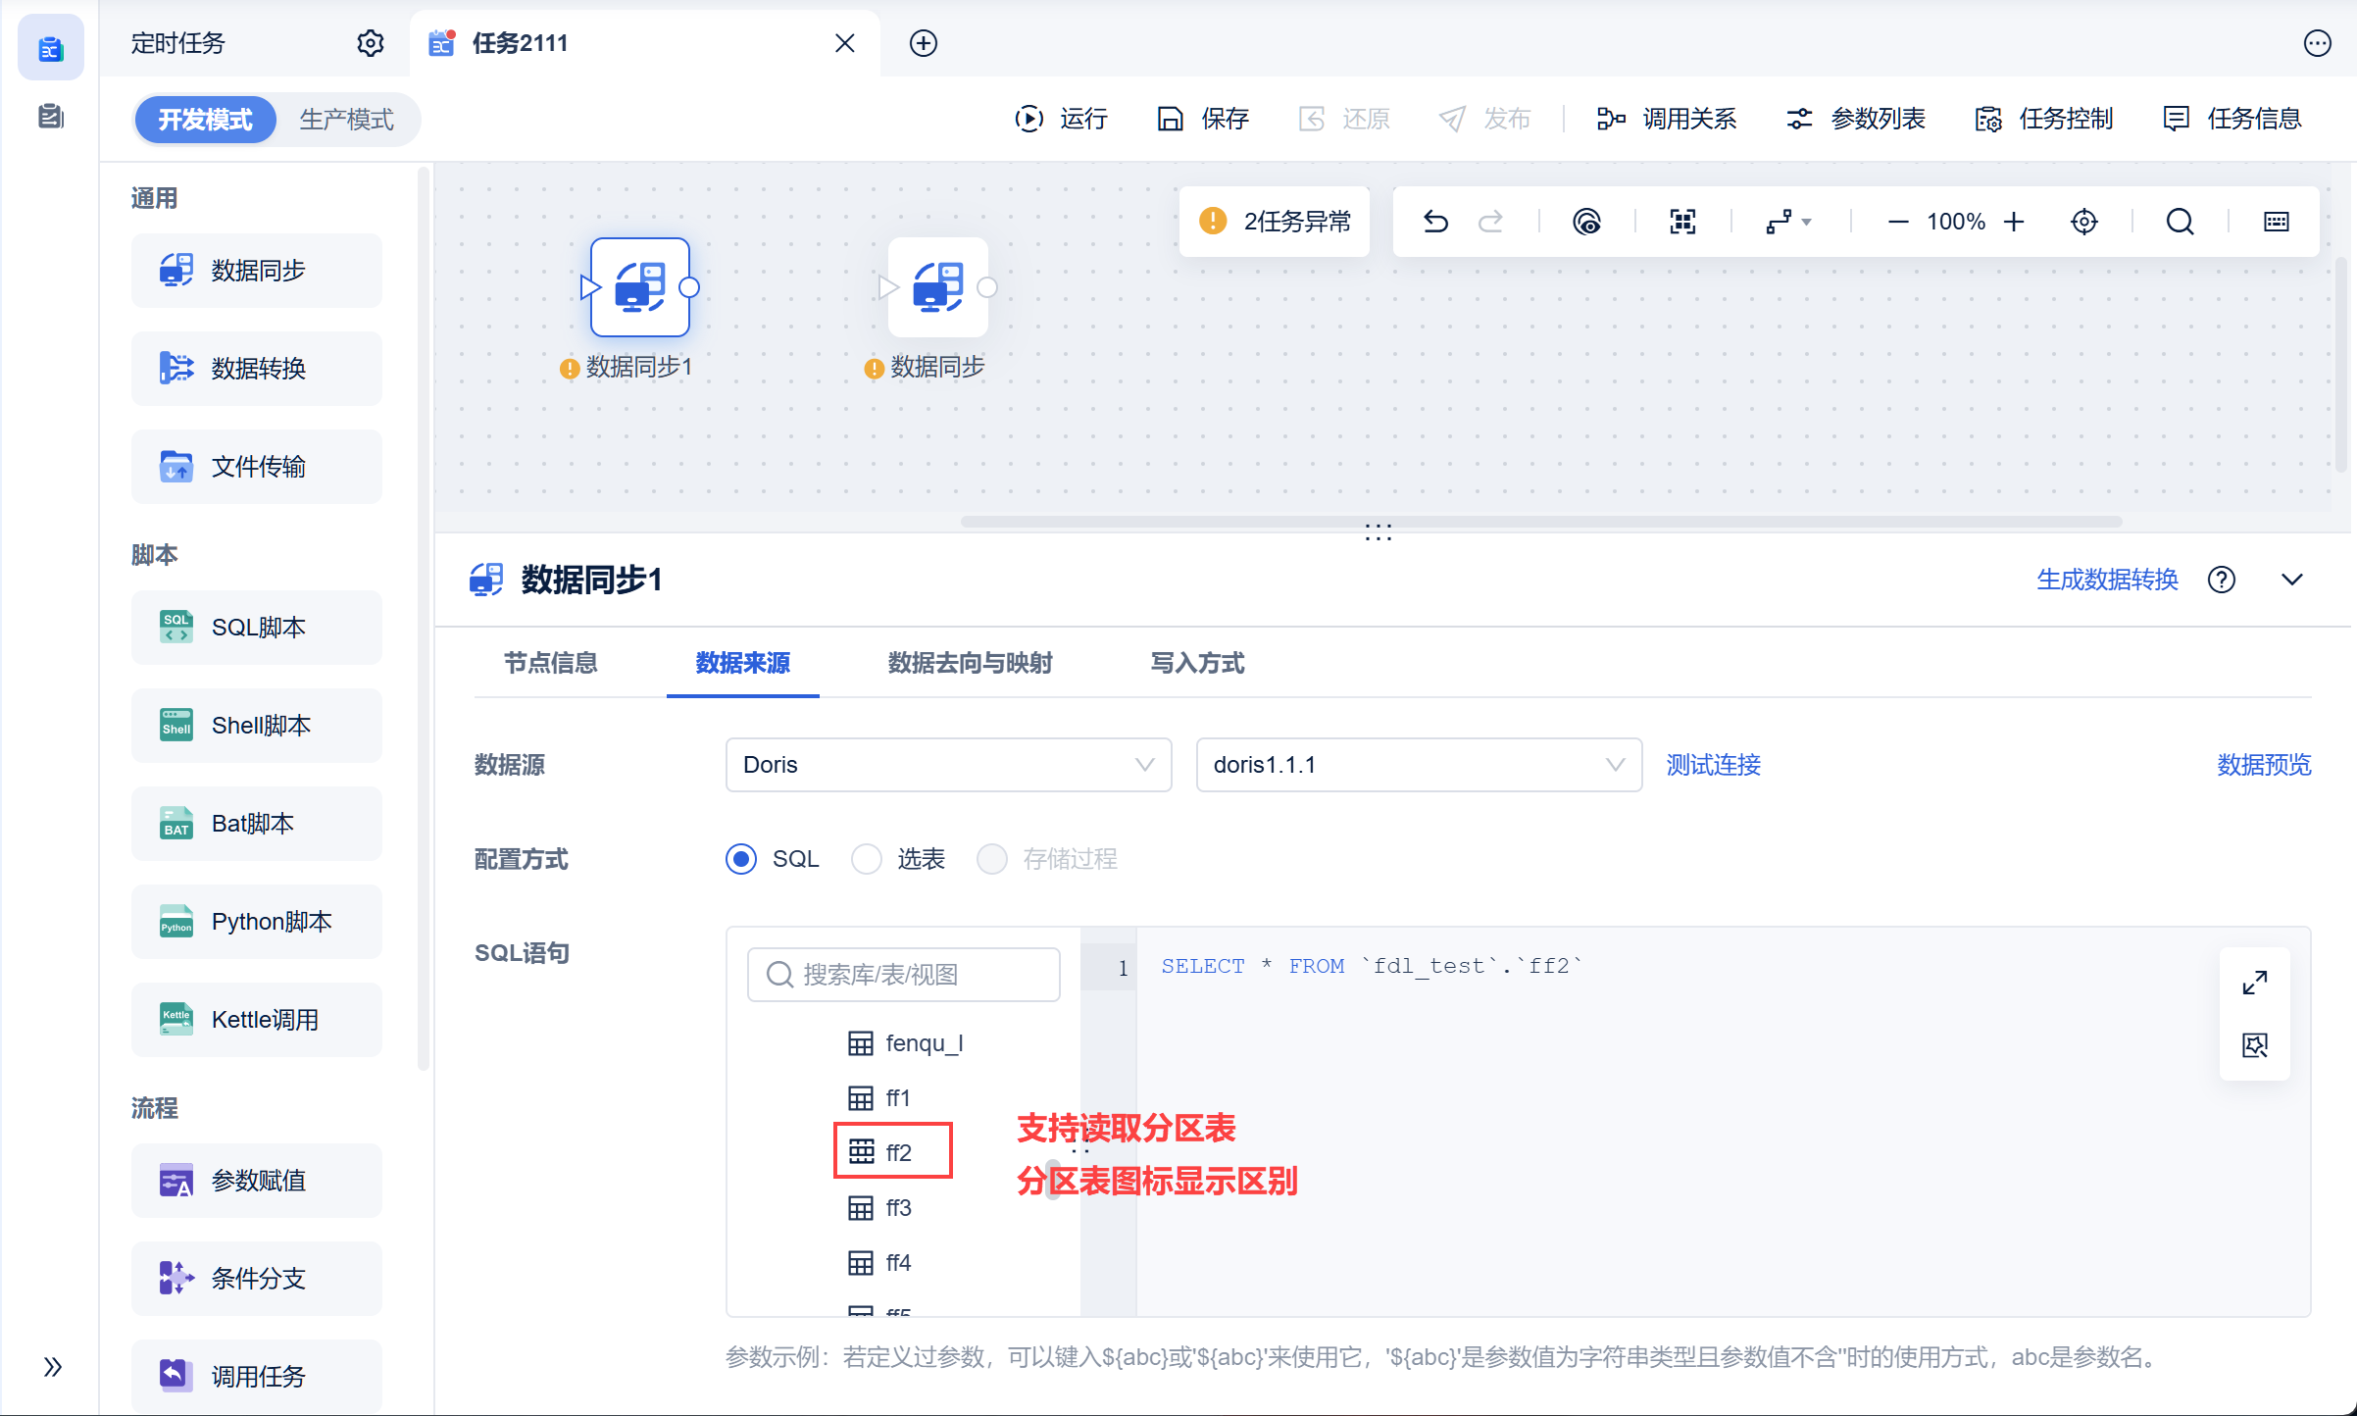Click the 运行 run button
This screenshot has width=2357, height=1416.
pos(1062,119)
